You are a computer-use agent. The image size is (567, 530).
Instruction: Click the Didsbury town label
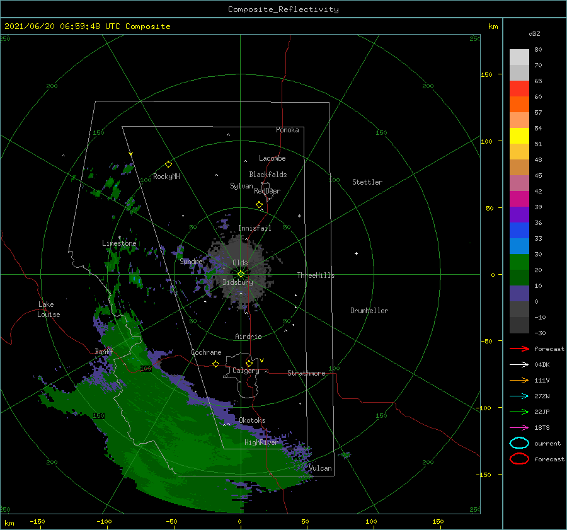tap(238, 282)
